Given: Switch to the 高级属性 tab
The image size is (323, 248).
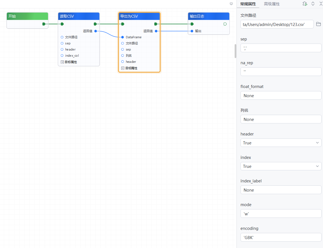Looking at the screenshot, I should point(272,4).
